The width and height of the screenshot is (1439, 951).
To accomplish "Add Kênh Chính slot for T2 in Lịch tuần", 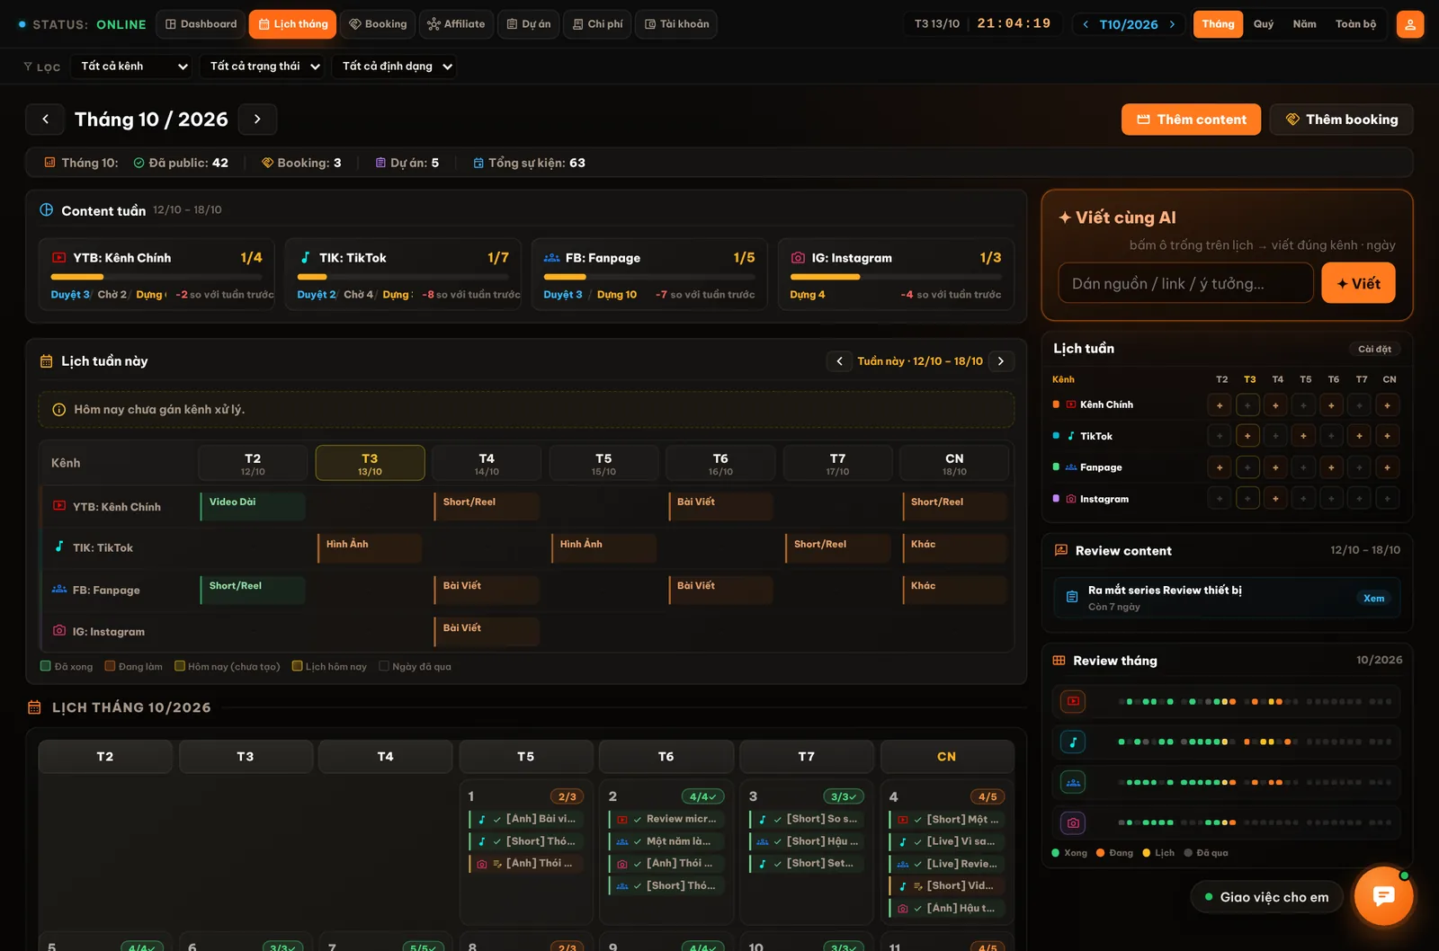I will [1220, 405].
